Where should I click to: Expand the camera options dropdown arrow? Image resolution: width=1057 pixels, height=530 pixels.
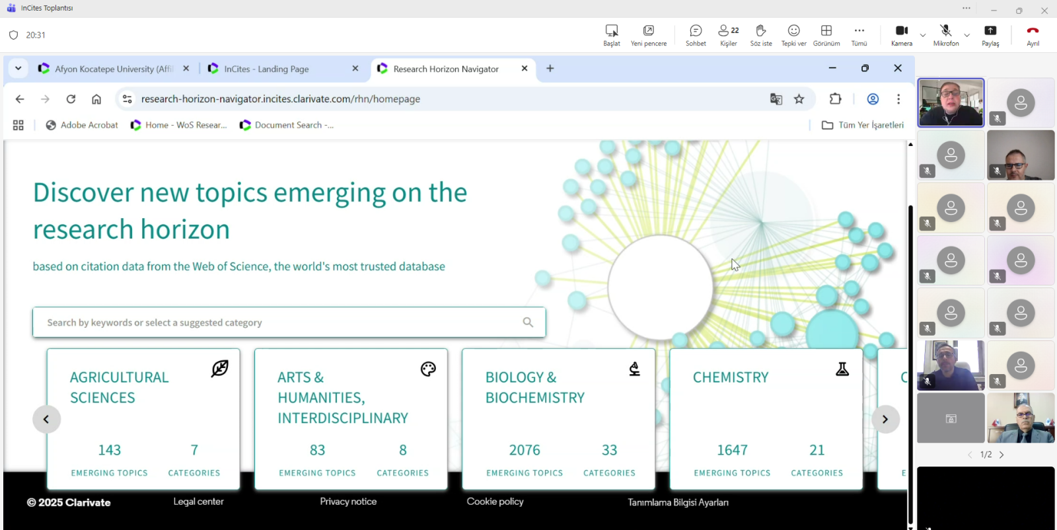(x=923, y=35)
